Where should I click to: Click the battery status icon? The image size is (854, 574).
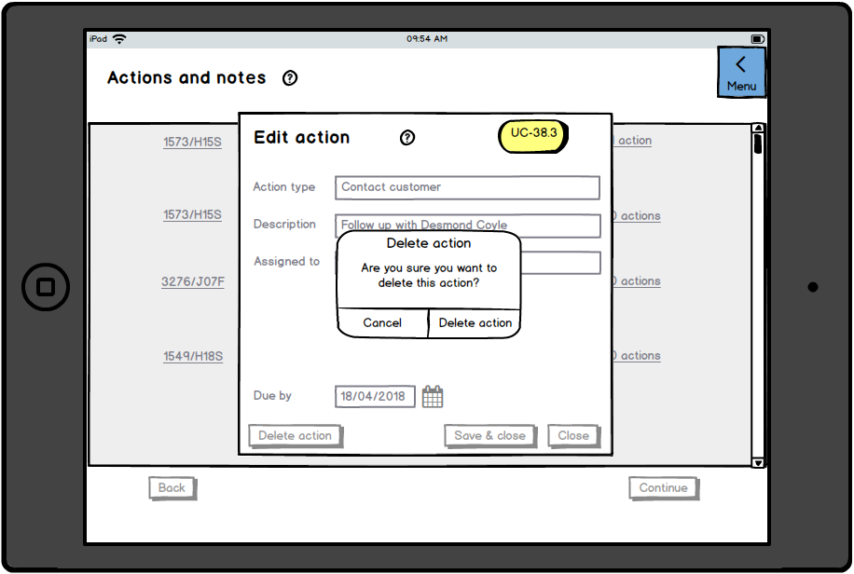pyautogui.click(x=757, y=38)
